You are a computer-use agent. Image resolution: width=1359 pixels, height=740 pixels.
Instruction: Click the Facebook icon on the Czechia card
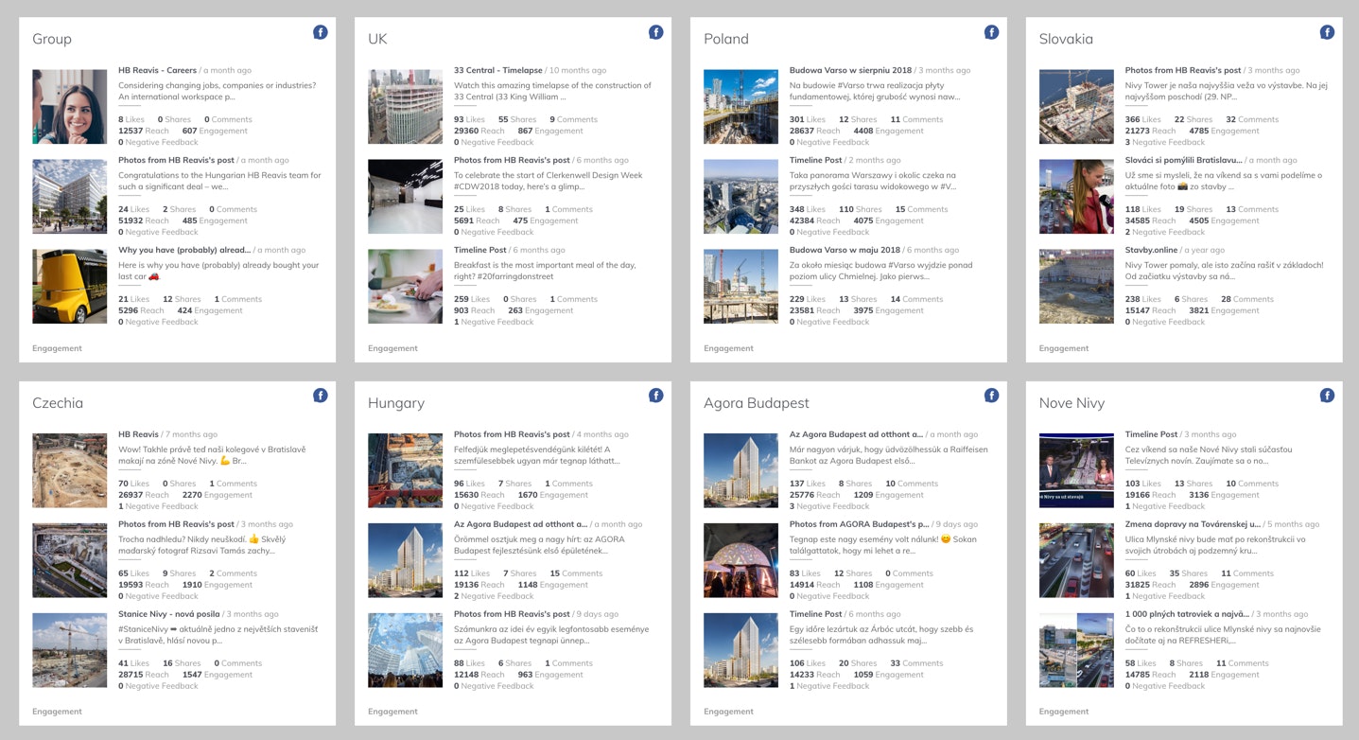[x=321, y=395]
